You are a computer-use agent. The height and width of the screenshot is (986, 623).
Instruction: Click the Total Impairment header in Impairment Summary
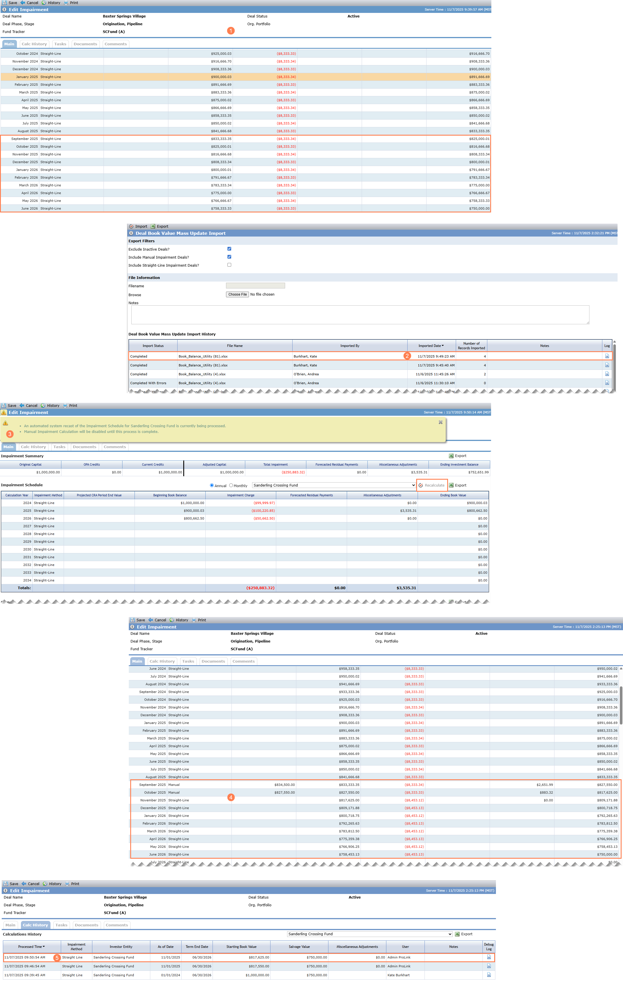276,465
